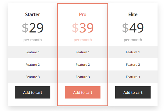The image size is (167, 111).
Task: Click Add to cart for Starter plan
Action: click(x=33, y=92)
